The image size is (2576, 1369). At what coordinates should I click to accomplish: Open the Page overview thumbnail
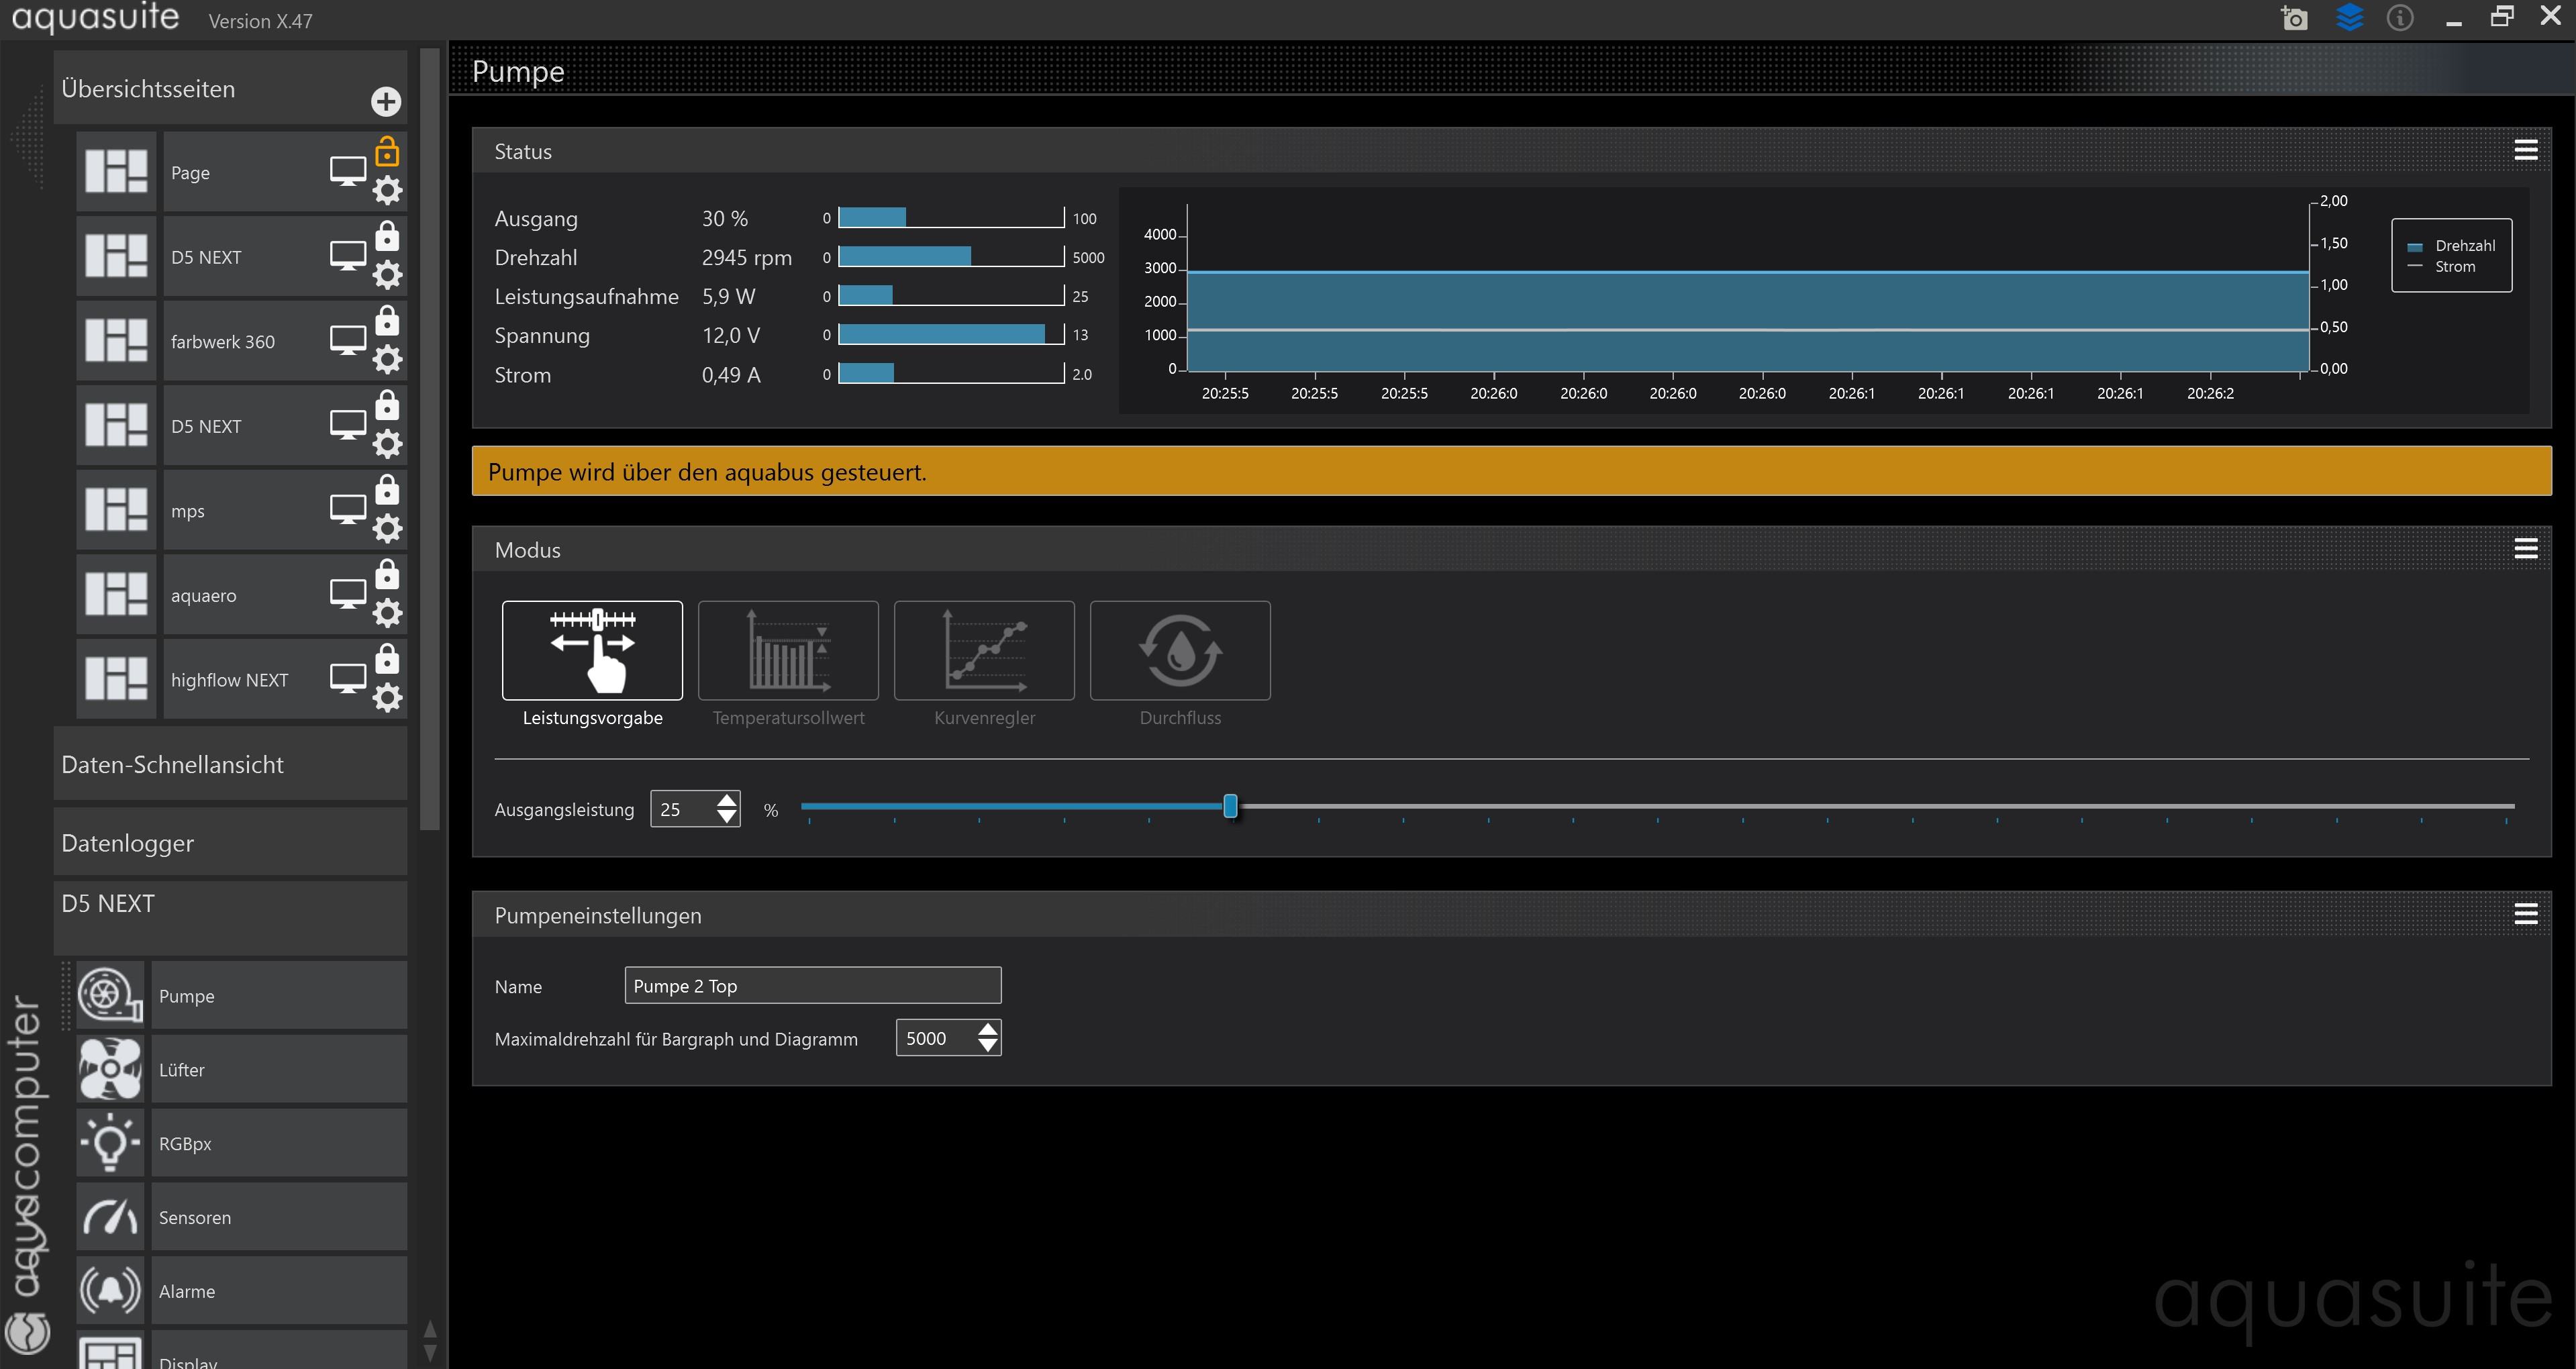(116, 171)
